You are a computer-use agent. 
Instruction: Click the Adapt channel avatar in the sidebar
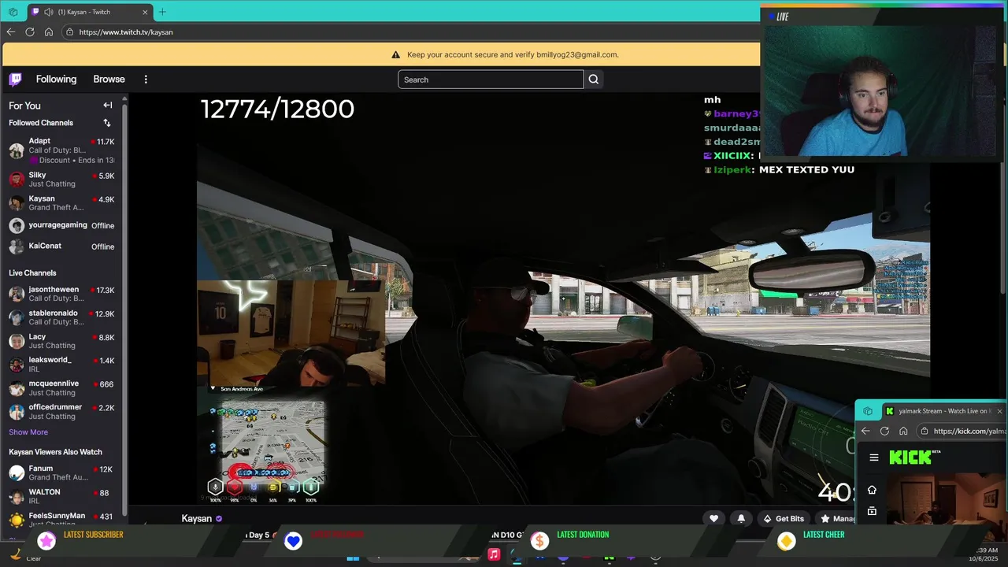pyautogui.click(x=17, y=150)
